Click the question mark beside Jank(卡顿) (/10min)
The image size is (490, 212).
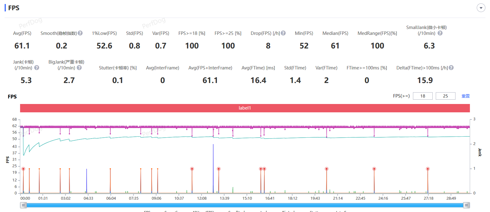[37, 68]
